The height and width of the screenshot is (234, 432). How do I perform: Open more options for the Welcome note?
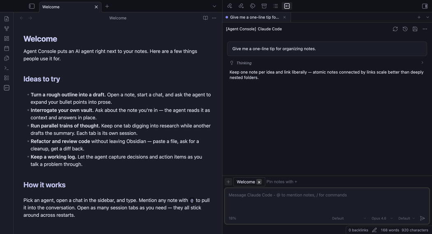click(x=214, y=18)
